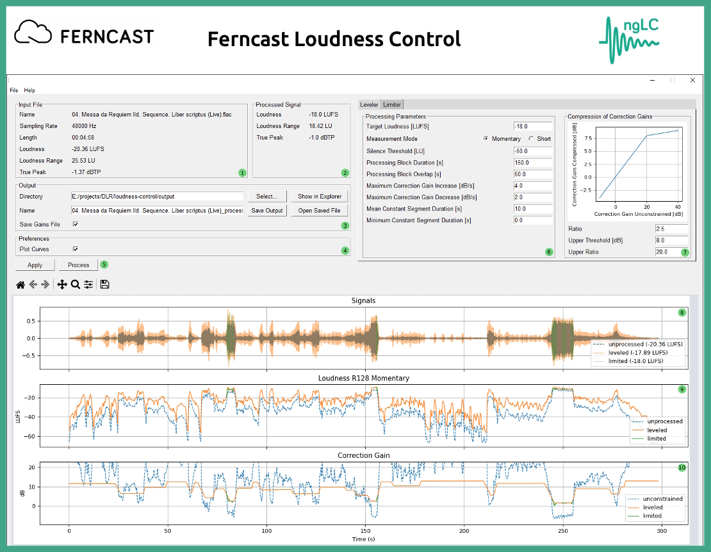Click the Ferncast cloud logo
Screen dimensions: 711x552
(x=33, y=33)
